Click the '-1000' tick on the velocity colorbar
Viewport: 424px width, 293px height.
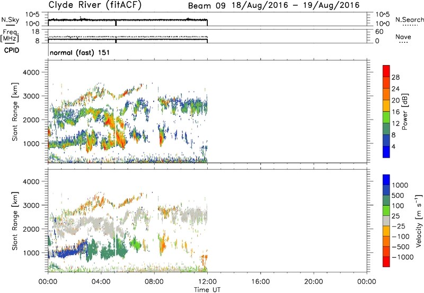pyautogui.click(x=402, y=257)
